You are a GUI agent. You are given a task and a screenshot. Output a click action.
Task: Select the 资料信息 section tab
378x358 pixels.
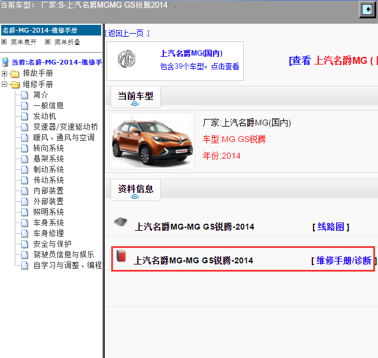point(135,190)
